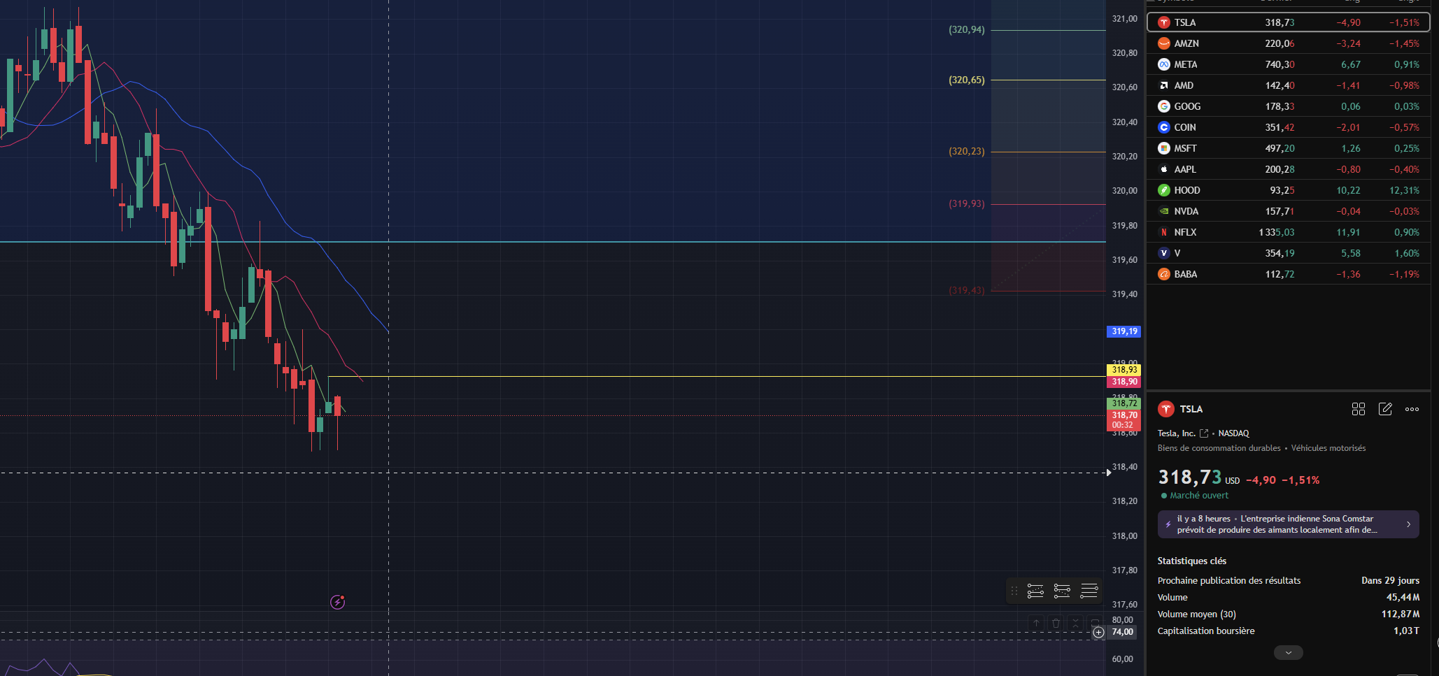Click the blue 319,19 price label on the axis

click(1124, 331)
